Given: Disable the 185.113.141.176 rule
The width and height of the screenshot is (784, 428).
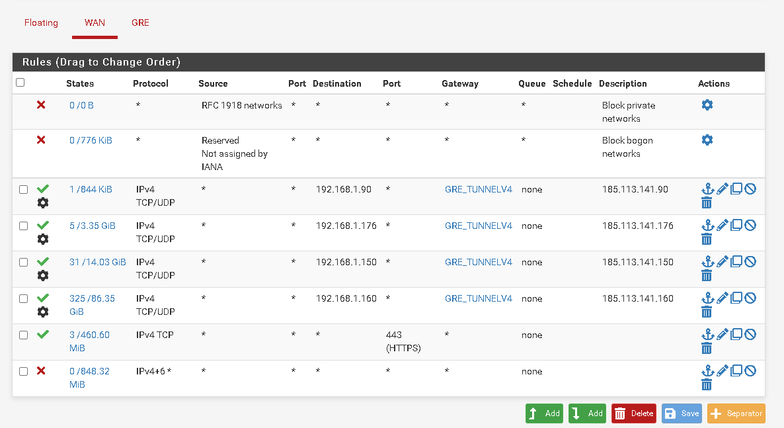Looking at the screenshot, I should 750,226.
